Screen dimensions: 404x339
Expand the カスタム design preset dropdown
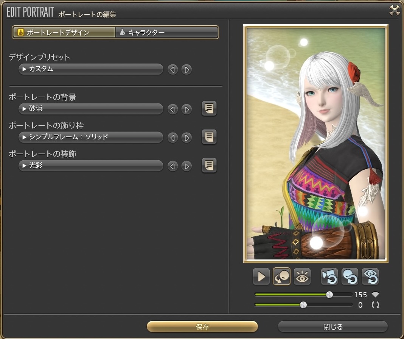(90, 69)
